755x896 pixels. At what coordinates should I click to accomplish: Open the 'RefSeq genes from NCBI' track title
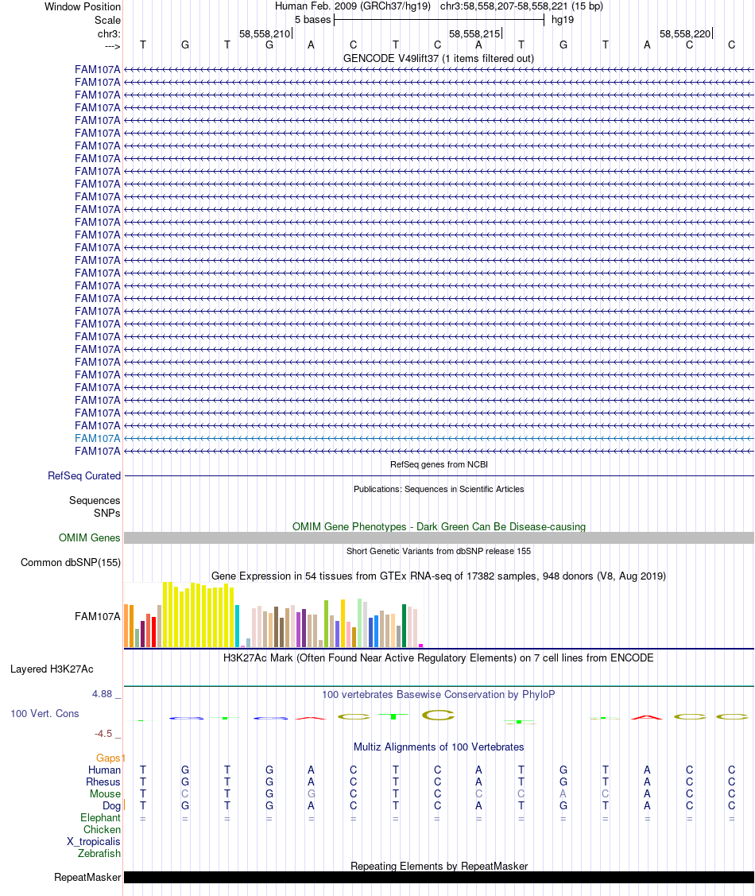(439, 464)
